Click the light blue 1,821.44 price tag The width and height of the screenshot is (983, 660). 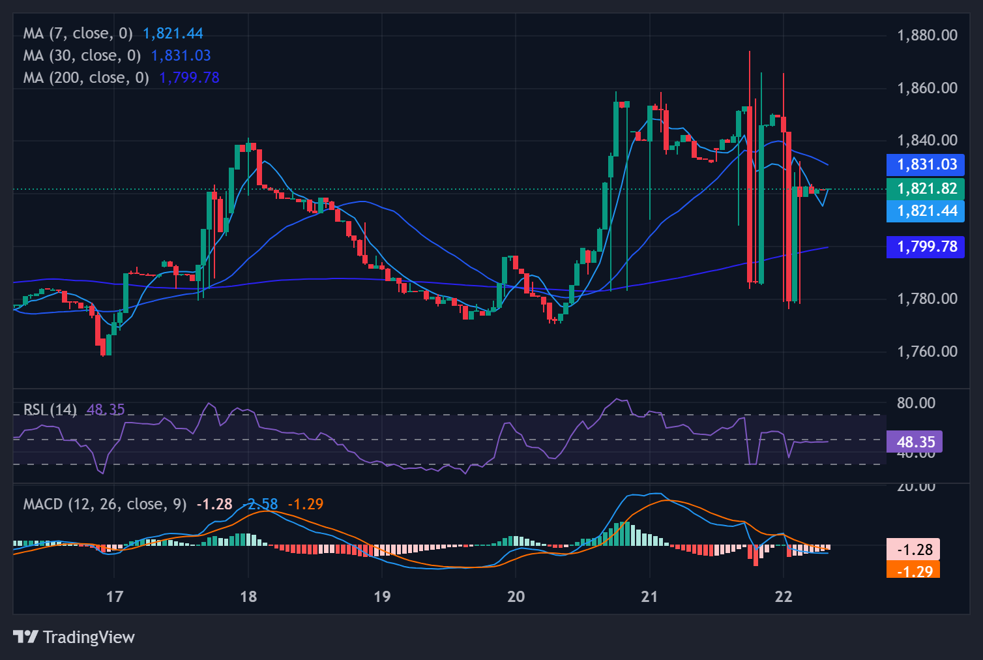(926, 211)
